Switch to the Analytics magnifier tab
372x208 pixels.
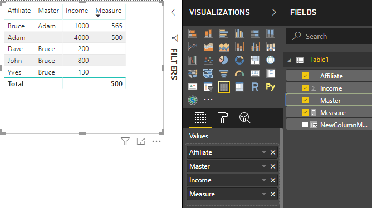(x=244, y=118)
